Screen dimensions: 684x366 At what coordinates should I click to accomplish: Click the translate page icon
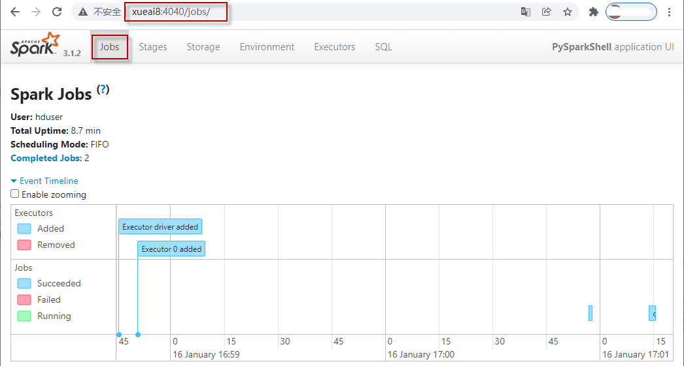point(525,12)
